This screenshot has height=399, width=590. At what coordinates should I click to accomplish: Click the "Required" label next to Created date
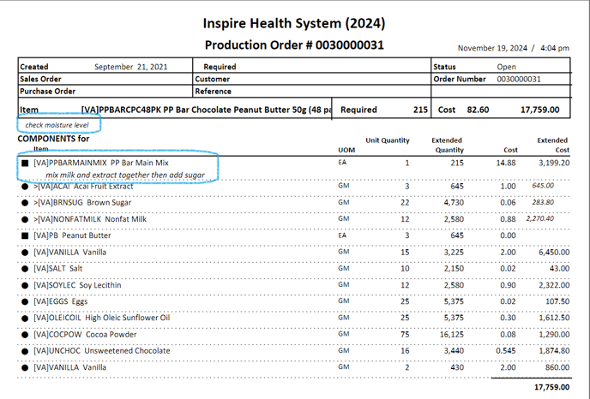pyautogui.click(x=220, y=67)
